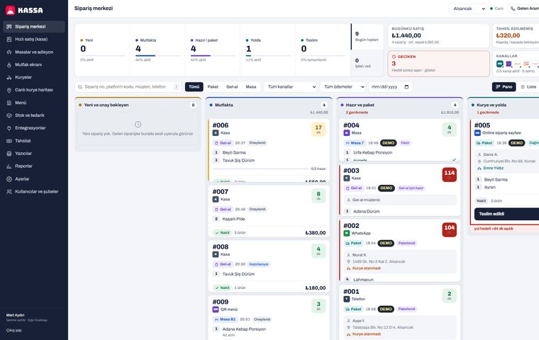The width and height of the screenshot is (539, 340).
Task: Focus the order search input field
Action: (x=128, y=87)
